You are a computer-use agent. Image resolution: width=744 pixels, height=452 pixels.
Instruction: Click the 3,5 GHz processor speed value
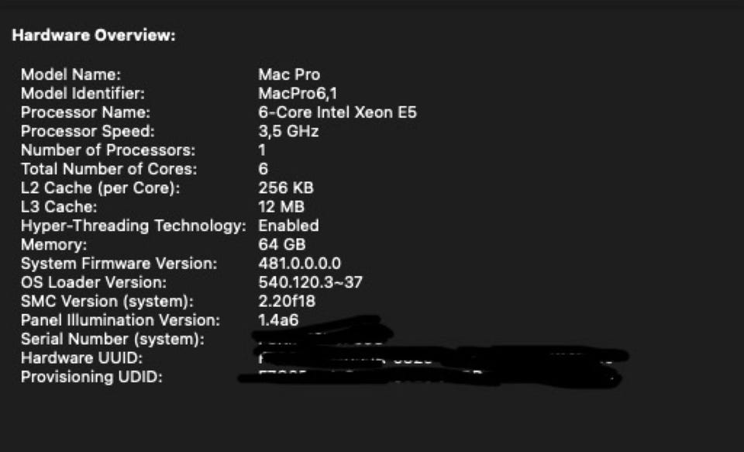pos(288,131)
